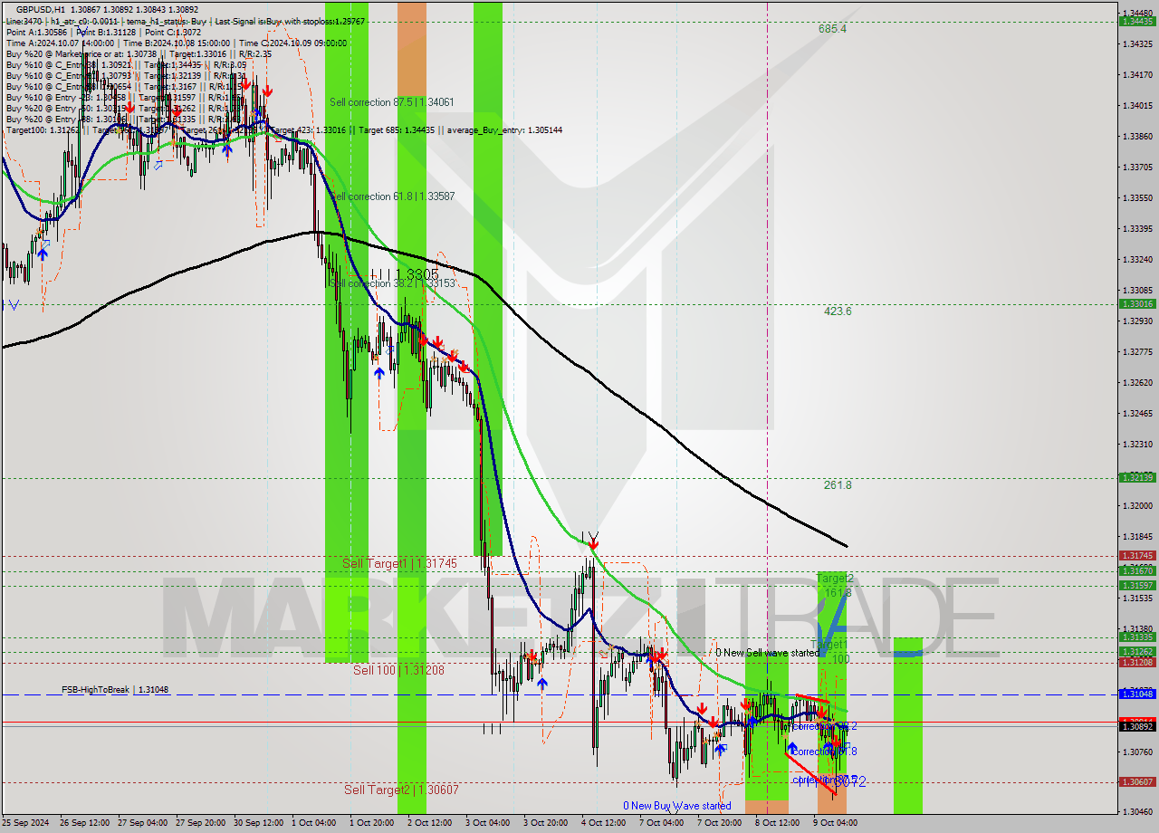Click the '0 New Sell wave started' annotation
Screen dimensions: 1159x833
click(767, 653)
